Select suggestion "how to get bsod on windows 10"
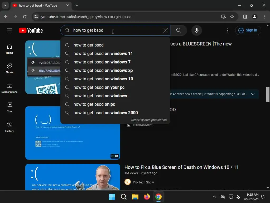Viewport: 270px width, 203px height. (115, 79)
